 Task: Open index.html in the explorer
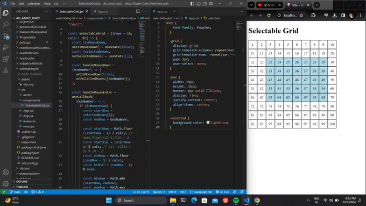29,142
